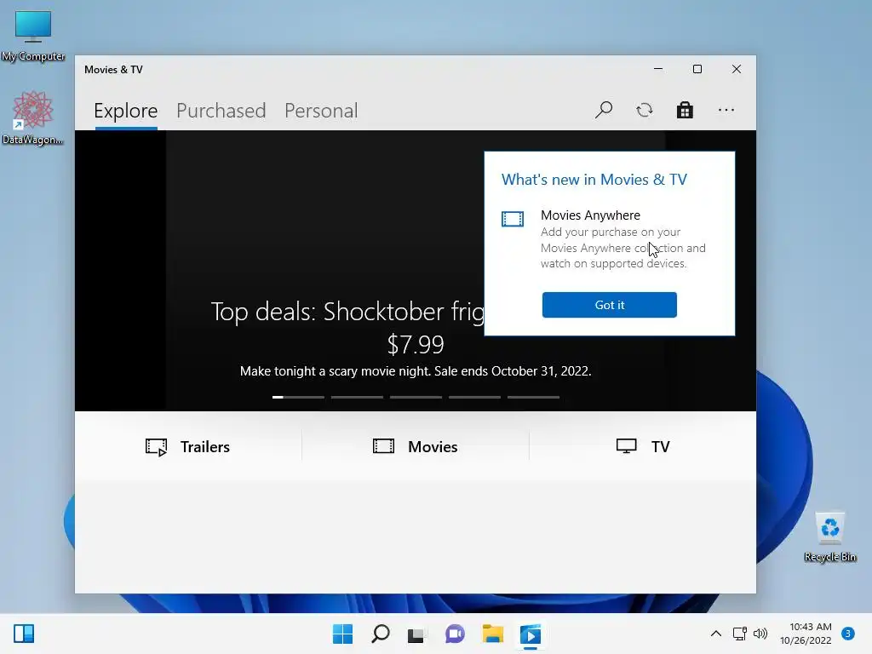Open the search magnifier in Movies & TV
This screenshot has width=872, height=654.
tap(604, 110)
